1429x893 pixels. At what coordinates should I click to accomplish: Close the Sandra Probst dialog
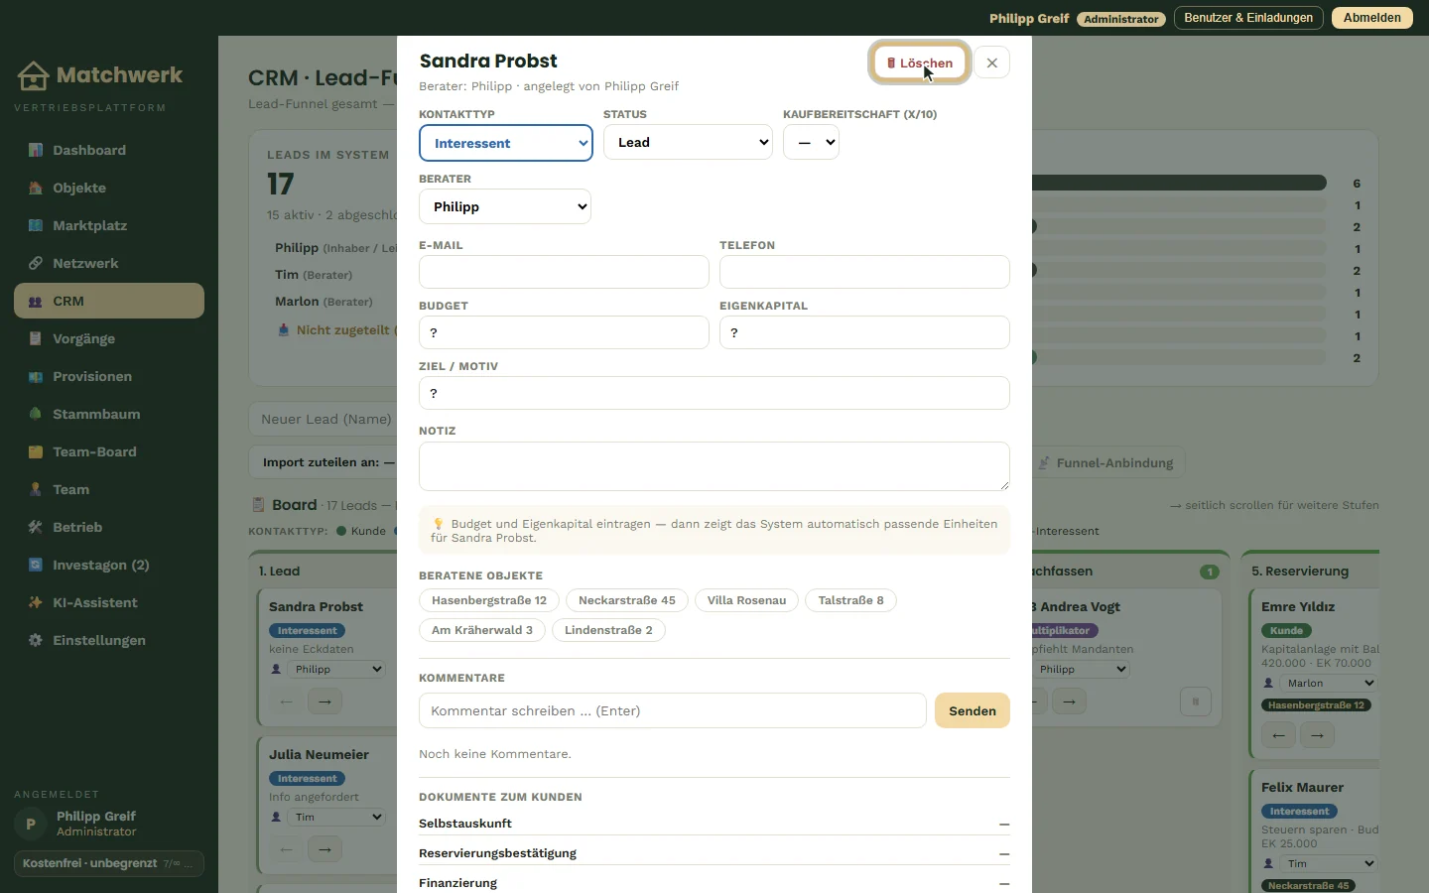pos(991,63)
